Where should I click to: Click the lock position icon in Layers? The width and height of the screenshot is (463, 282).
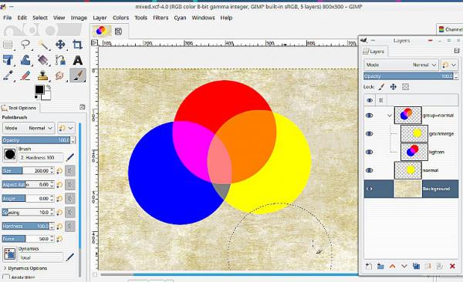point(393,87)
